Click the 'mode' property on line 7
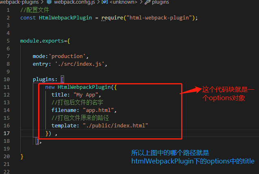 click(39, 56)
